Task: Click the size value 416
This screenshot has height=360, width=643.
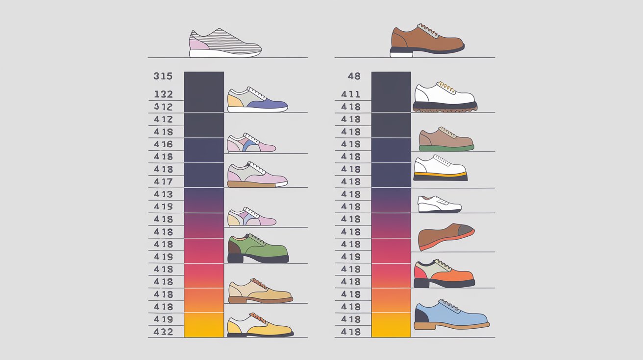Action: tap(163, 144)
